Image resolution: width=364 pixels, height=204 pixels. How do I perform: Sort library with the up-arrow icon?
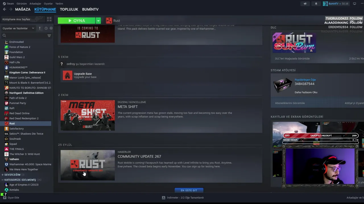[40, 28]
